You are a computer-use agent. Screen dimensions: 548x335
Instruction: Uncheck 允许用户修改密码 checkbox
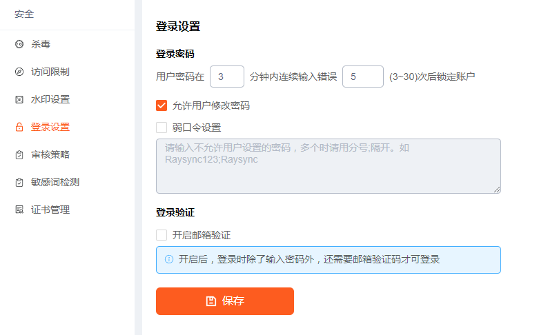162,105
